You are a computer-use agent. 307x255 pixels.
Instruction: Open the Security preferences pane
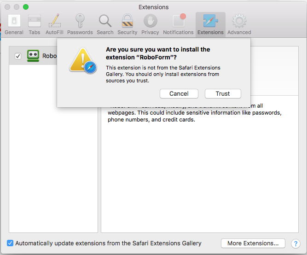pyautogui.click(x=127, y=24)
